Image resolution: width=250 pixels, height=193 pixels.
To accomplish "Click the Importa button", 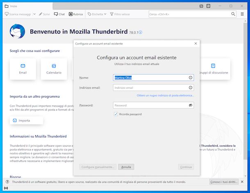I will pos(26,121).
